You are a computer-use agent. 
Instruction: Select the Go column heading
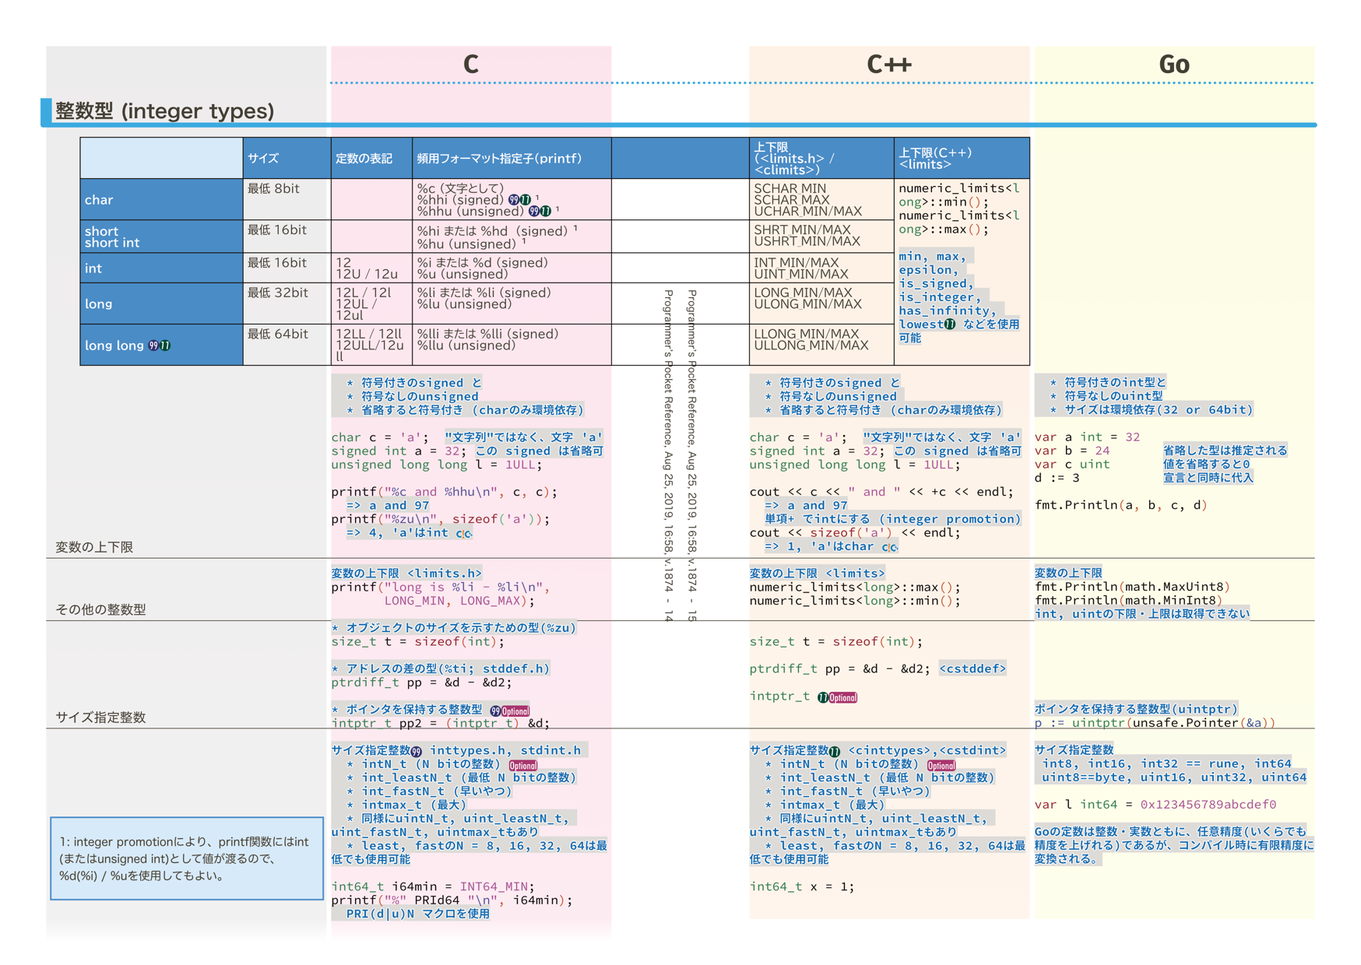tap(1174, 64)
